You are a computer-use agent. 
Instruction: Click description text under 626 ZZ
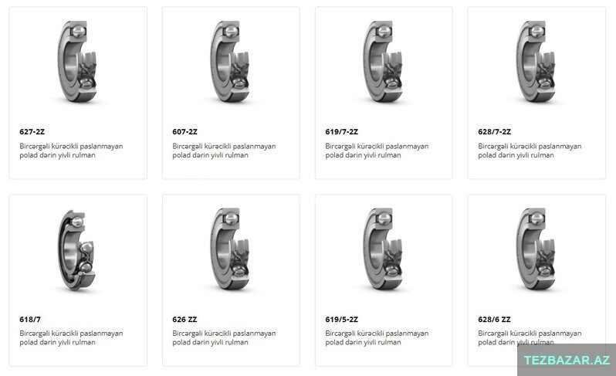click(224, 337)
